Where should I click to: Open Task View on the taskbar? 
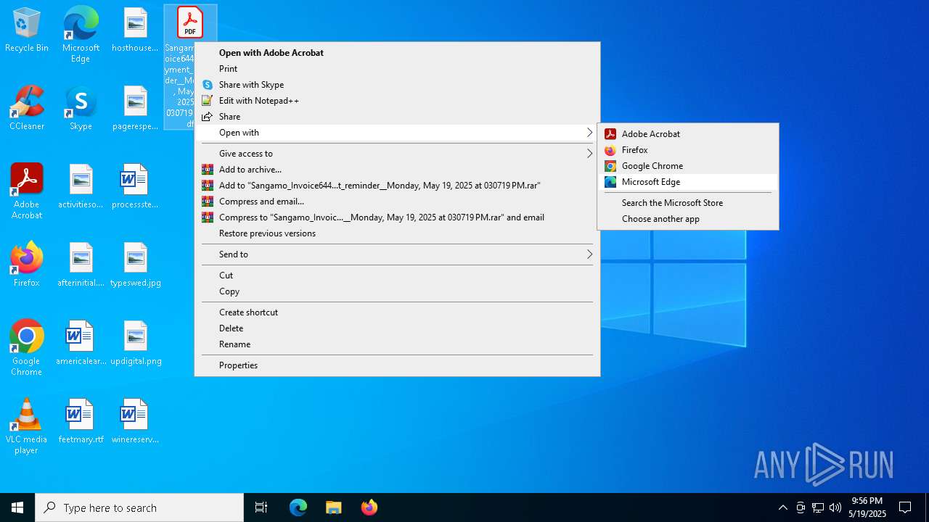point(261,507)
